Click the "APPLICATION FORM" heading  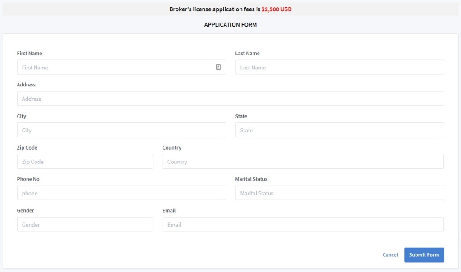click(230, 25)
